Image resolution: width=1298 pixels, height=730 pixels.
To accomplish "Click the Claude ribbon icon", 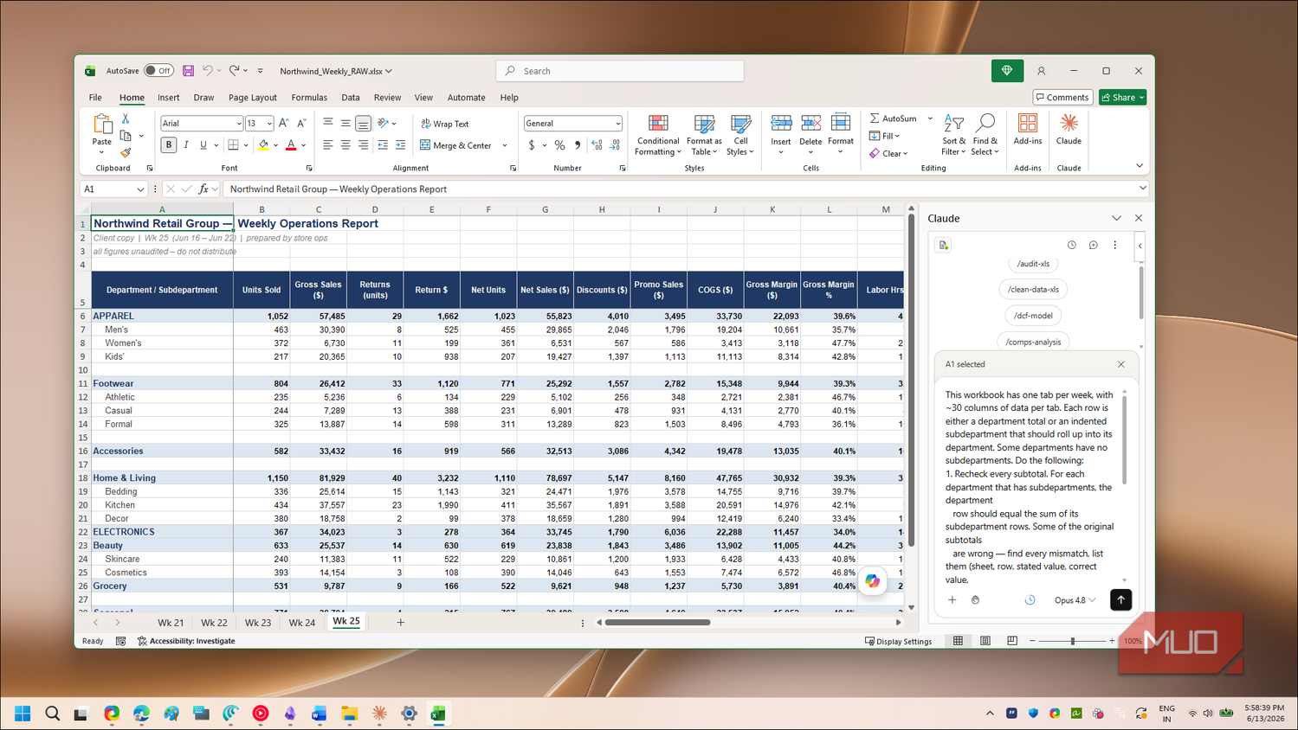I will point(1069,130).
